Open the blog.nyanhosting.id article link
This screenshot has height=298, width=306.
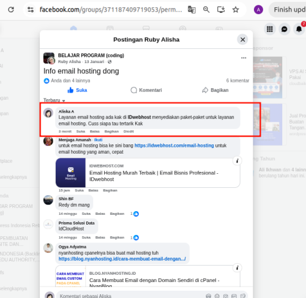point(122,259)
